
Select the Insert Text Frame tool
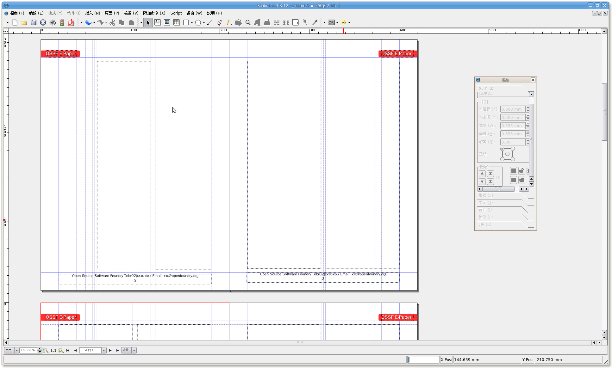pyautogui.click(x=157, y=22)
